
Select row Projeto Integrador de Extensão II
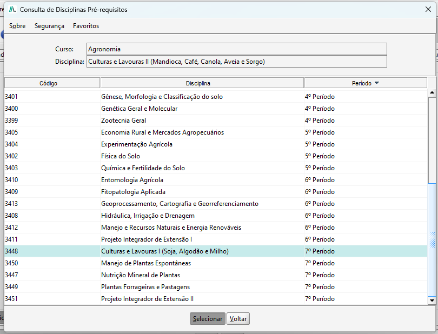(216, 299)
